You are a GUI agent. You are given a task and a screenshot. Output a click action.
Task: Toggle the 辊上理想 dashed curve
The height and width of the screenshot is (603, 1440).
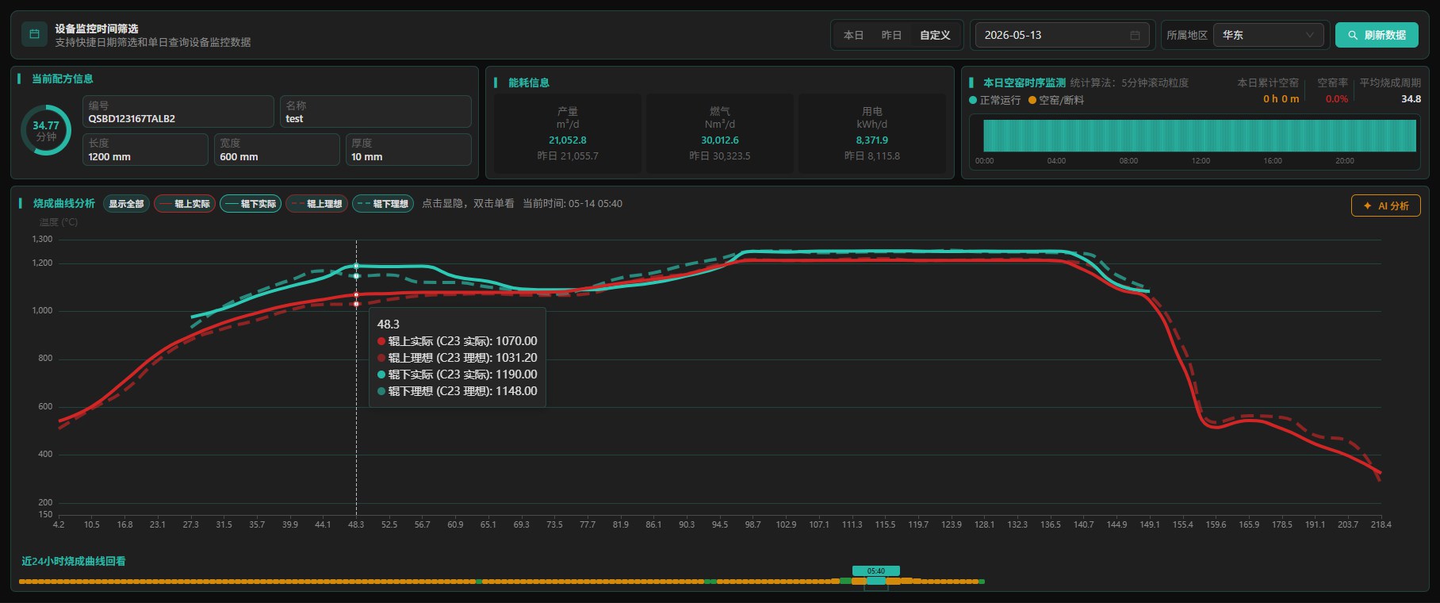click(x=316, y=204)
